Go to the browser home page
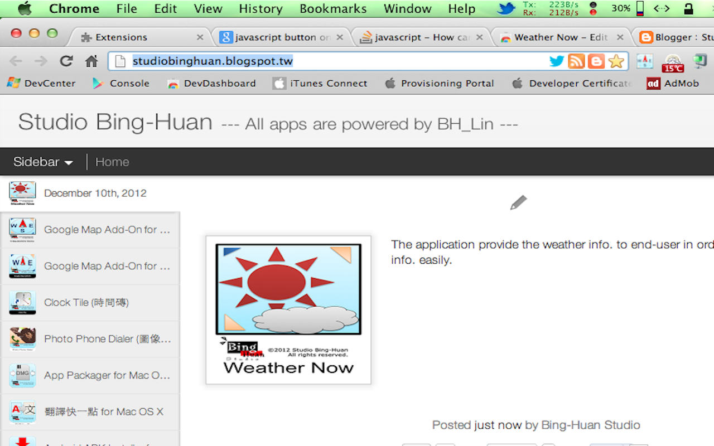This screenshot has height=446, width=714. pos(91,61)
